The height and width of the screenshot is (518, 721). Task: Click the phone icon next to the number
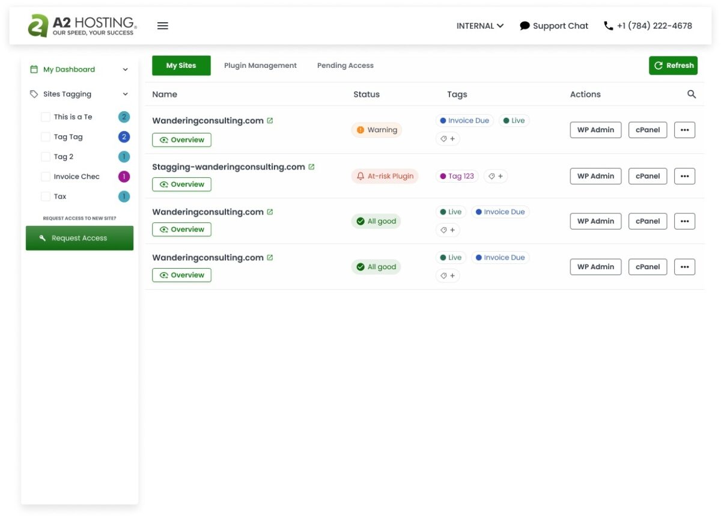tap(607, 25)
